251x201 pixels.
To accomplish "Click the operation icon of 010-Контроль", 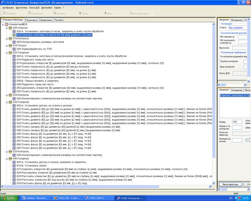I will (x=10, y=39).
